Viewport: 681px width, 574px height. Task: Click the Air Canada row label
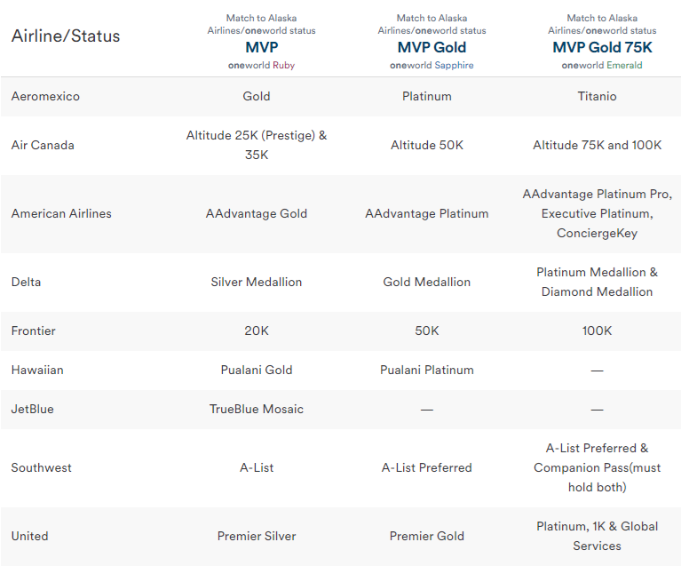43,145
